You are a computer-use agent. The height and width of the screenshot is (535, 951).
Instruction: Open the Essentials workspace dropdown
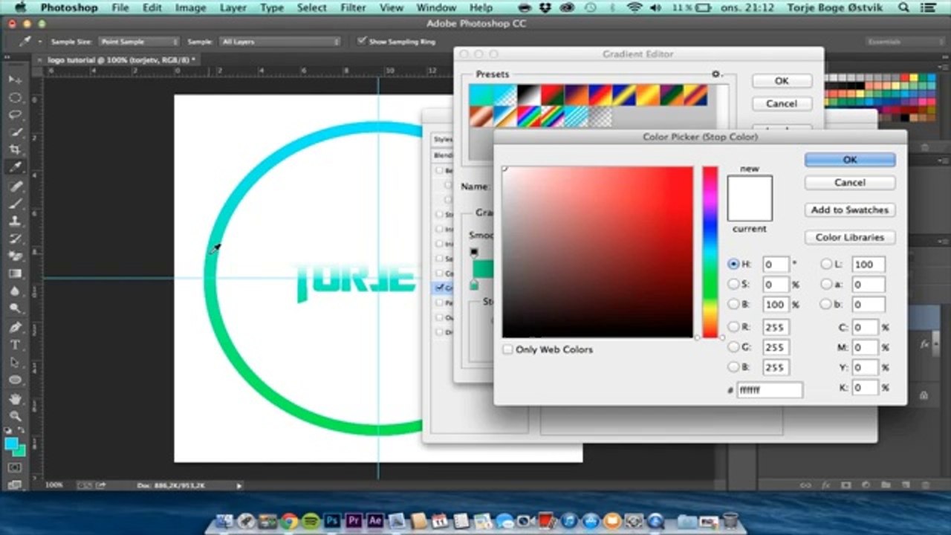[903, 42]
